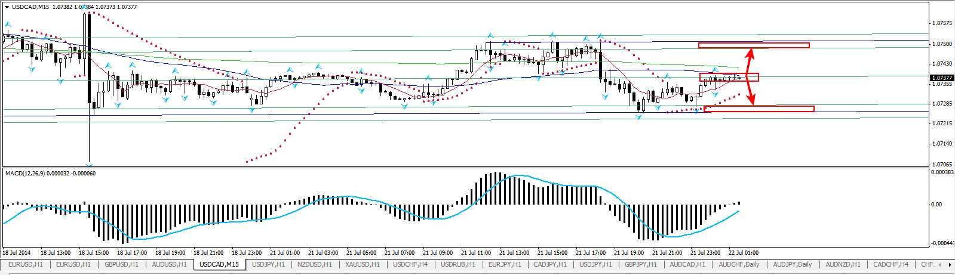Switch to the XAUUSD,H1 chart tab
The image size is (955, 275).
tap(363, 264)
